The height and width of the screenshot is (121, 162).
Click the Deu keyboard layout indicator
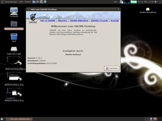(116, 2)
